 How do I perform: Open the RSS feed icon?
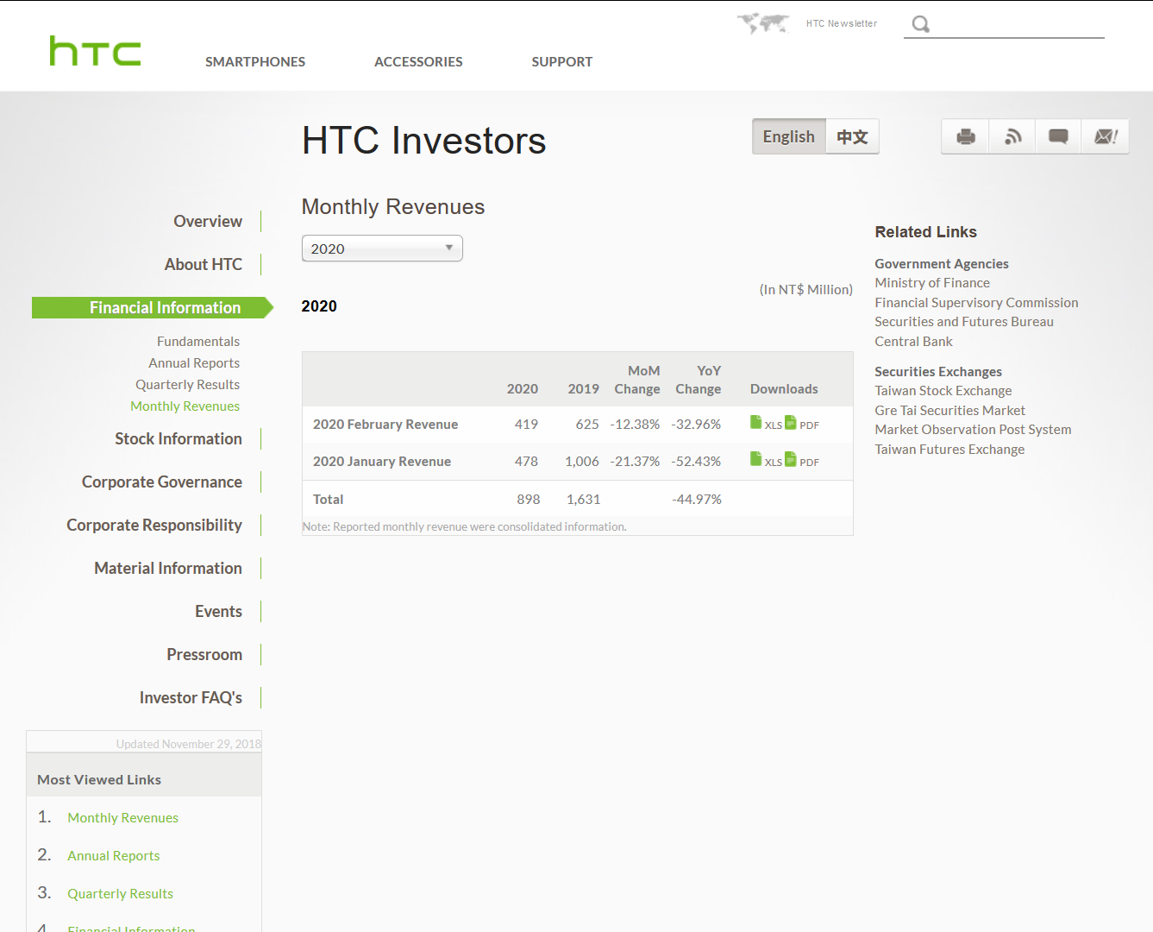click(1012, 136)
